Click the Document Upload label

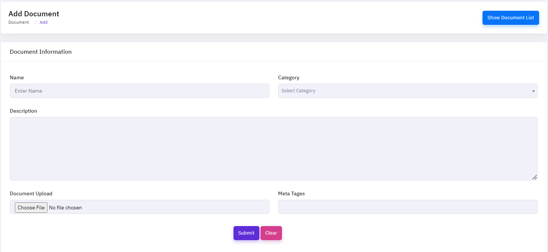(x=31, y=193)
